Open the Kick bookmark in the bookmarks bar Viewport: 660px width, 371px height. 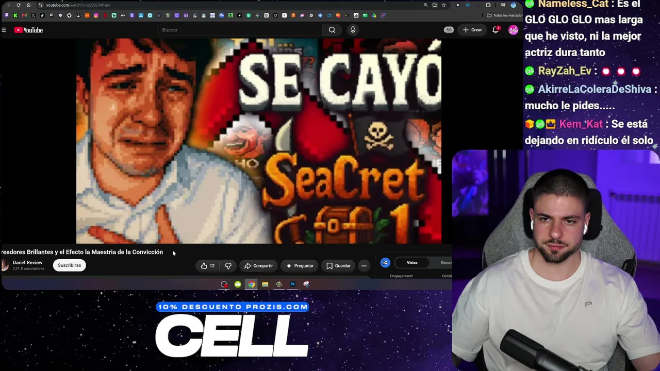tap(15, 15)
